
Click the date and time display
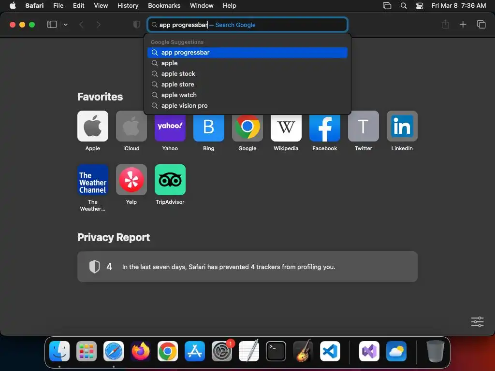(459, 6)
